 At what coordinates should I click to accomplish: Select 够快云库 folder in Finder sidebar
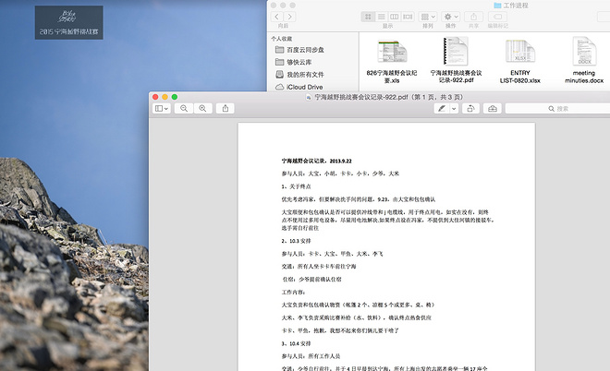tap(293, 62)
